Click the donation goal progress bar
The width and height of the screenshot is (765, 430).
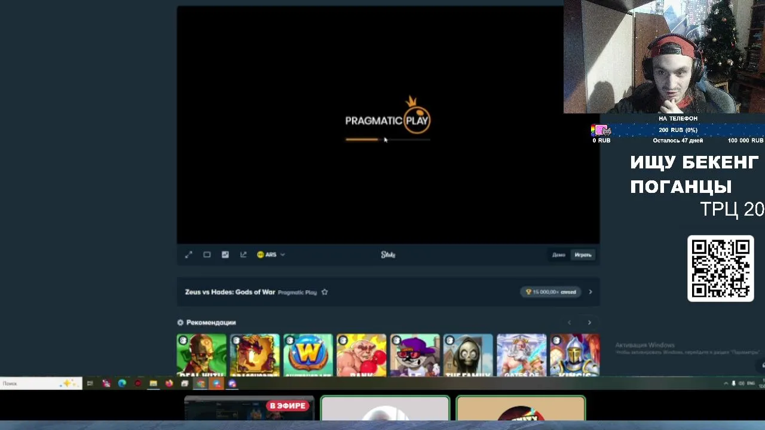click(x=678, y=130)
